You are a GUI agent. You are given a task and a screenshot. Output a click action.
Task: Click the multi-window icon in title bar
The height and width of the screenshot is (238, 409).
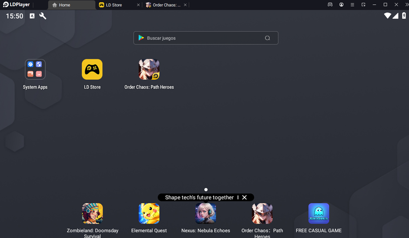click(x=363, y=4)
